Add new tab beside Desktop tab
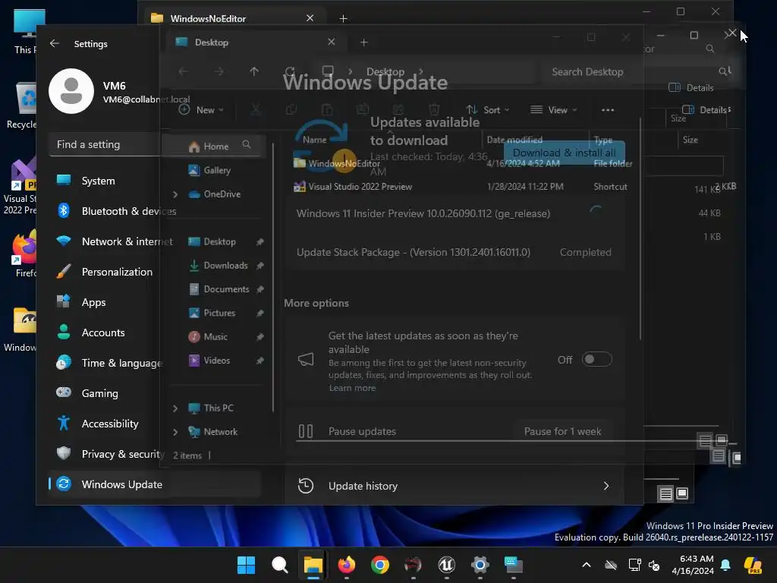 364,43
